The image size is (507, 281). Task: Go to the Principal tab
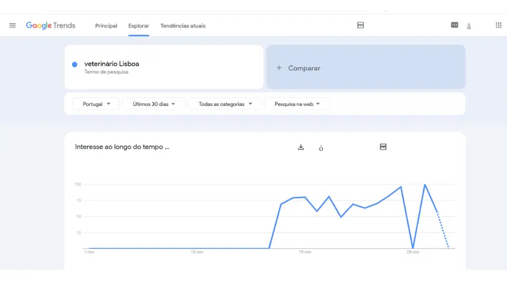coord(106,26)
